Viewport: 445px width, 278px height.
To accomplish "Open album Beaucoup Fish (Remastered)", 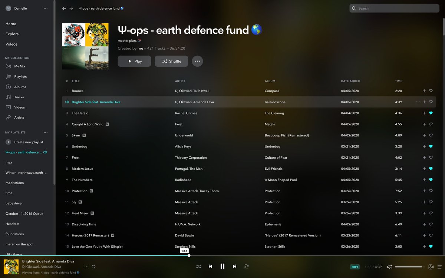I will tap(287, 135).
